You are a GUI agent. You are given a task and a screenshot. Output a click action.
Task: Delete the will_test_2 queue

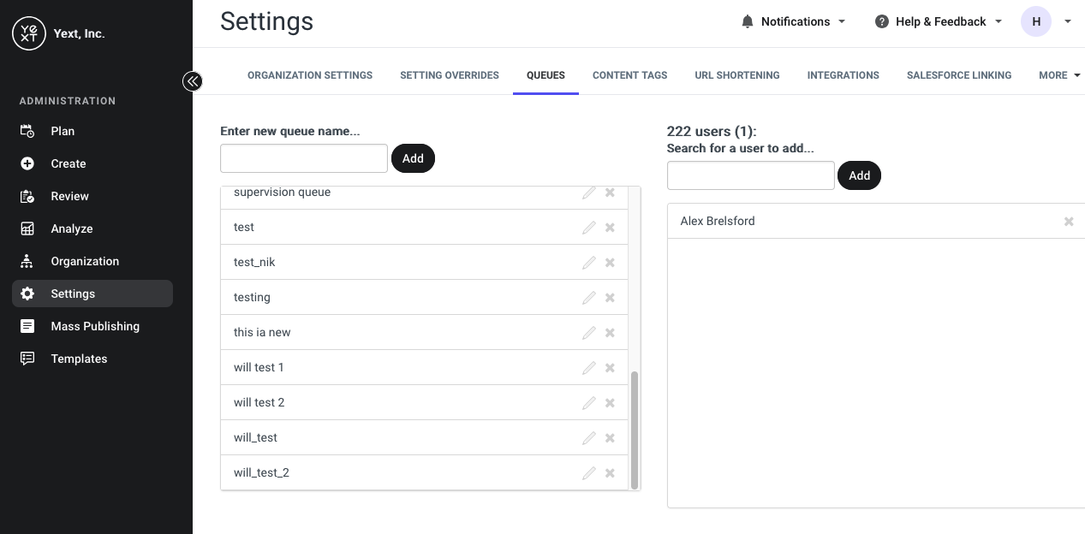[610, 473]
